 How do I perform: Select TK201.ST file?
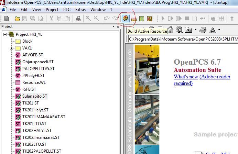coord(31,103)
